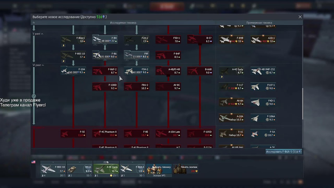The image size is (334, 188).
Task: Select the F4D-1 premium aircraft
Action: 263,102
